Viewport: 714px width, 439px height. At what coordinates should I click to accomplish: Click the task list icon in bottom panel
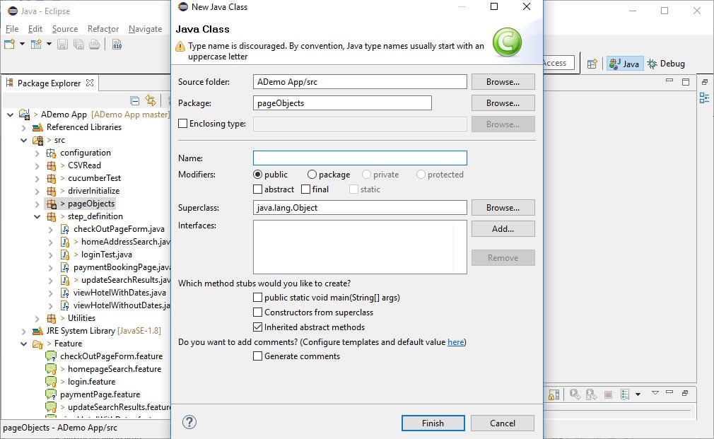coord(625,394)
